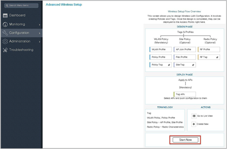Select the Policy Profile box

tap(161, 57)
